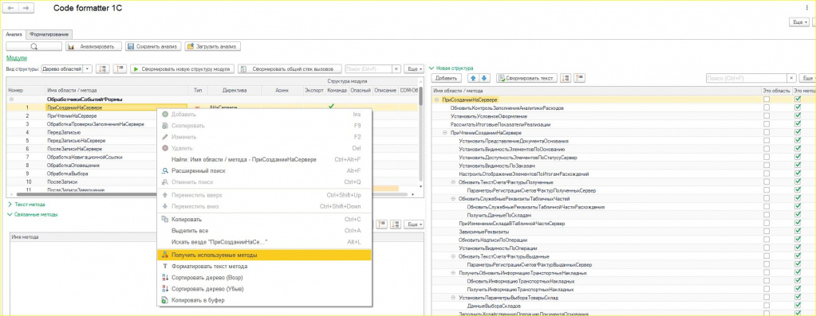The image size is (816, 316).
Task: Tick Это область for ПриЧтенииСозданииНаСервере row
Action: tap(767, 133)
